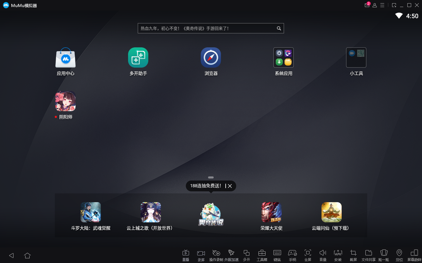Click 安装 APK install button

click(338, 255)
